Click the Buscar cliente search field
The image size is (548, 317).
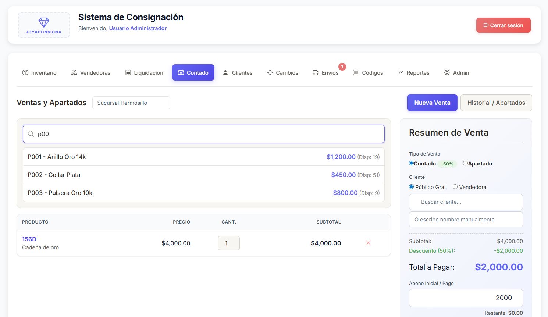[466, 202]
